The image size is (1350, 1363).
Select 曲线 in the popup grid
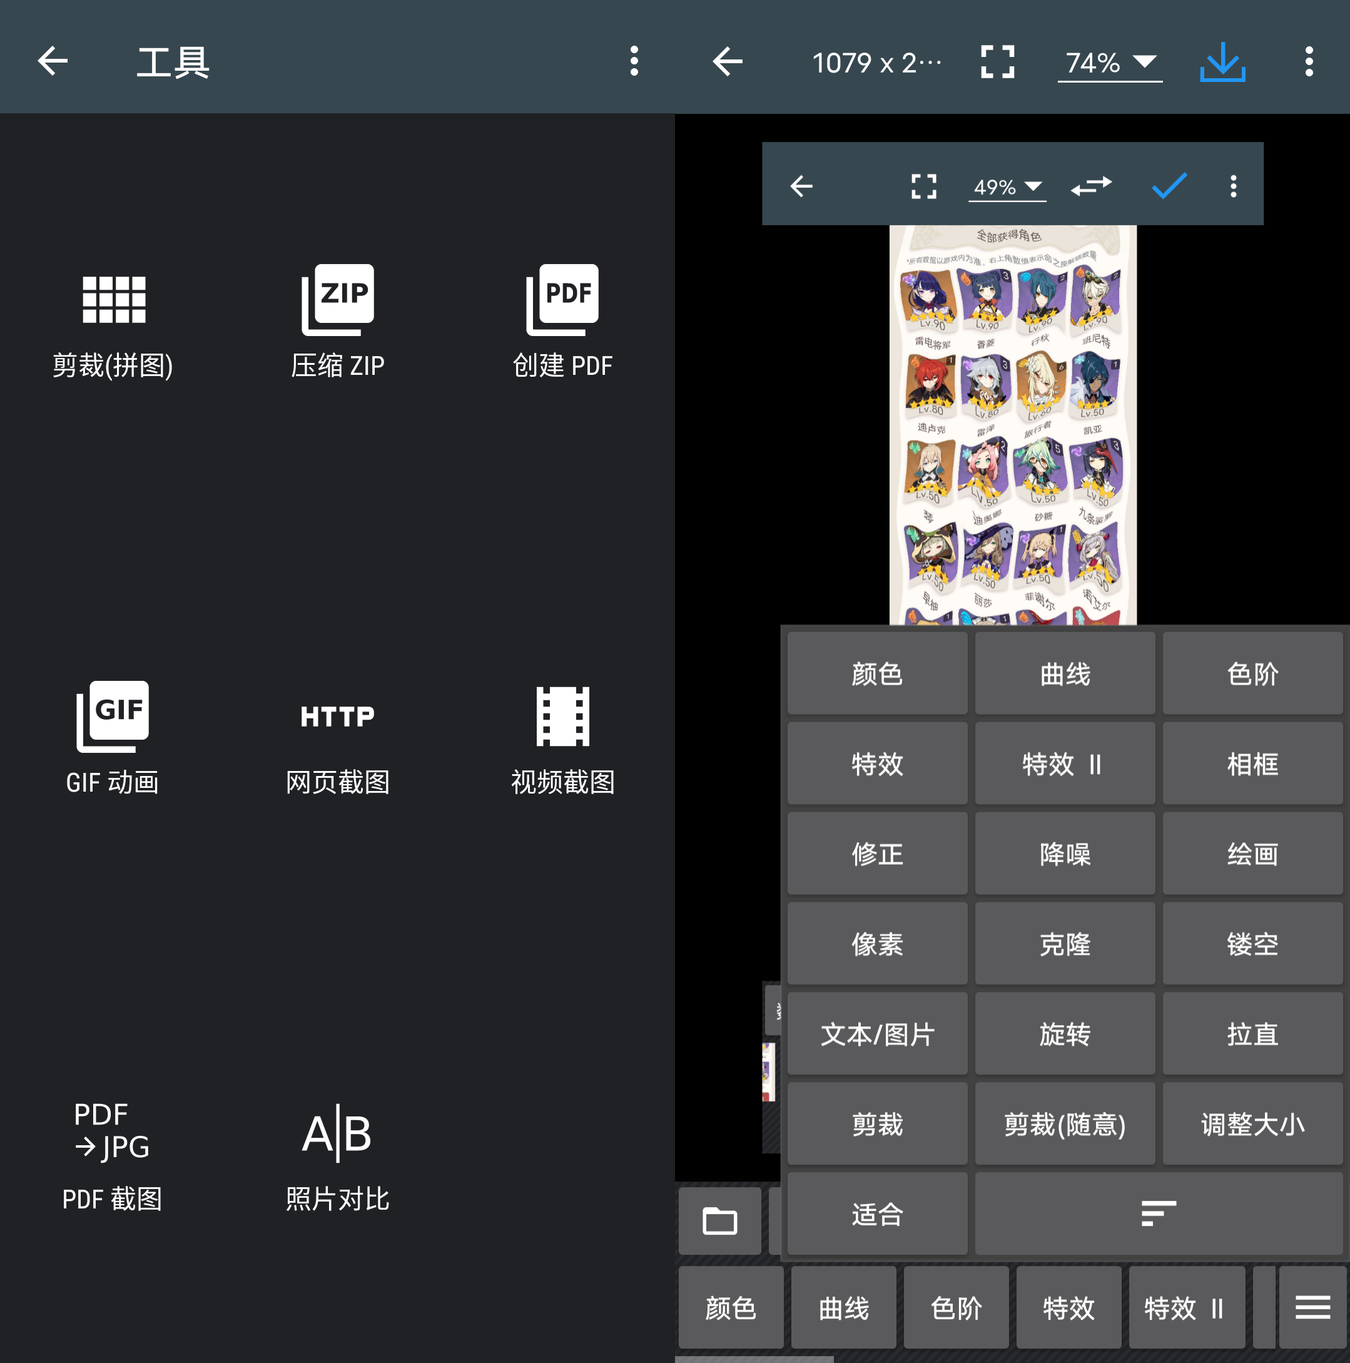[1065, 674]
